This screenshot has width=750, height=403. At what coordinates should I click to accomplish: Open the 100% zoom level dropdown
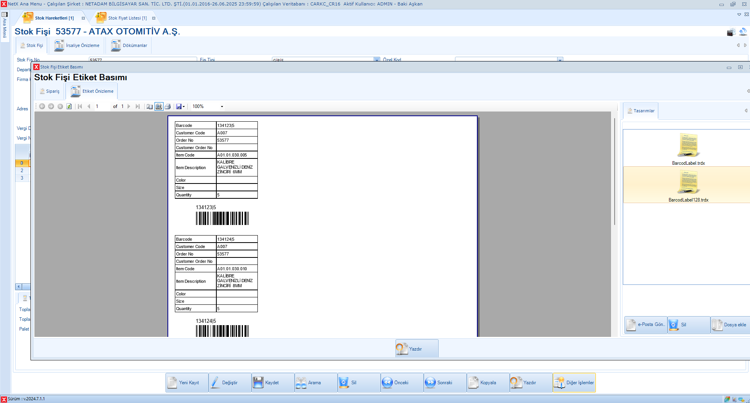(x=222, y=106)
